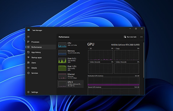The image size is (173, 111).
Task: Click the Performance sidebar icon
Action: 28,47
